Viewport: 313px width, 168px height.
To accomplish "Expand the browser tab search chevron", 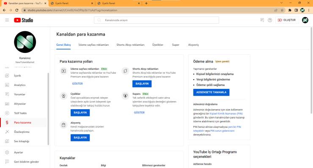I will click(x=281, y=3).
